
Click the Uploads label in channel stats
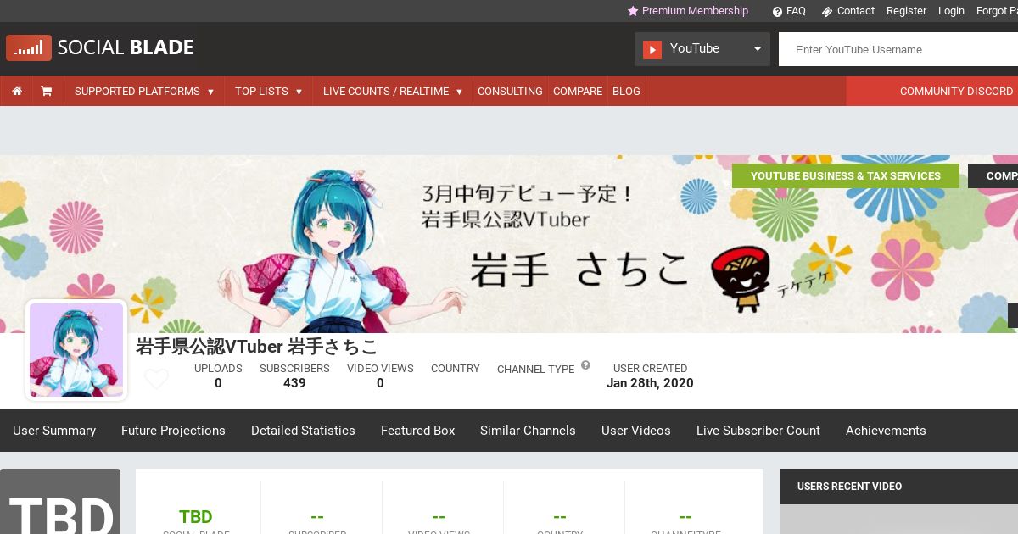(x=218, y=369)
